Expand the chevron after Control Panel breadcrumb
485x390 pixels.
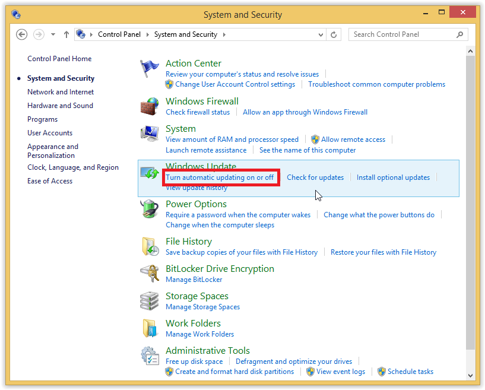tap(148, 34)
